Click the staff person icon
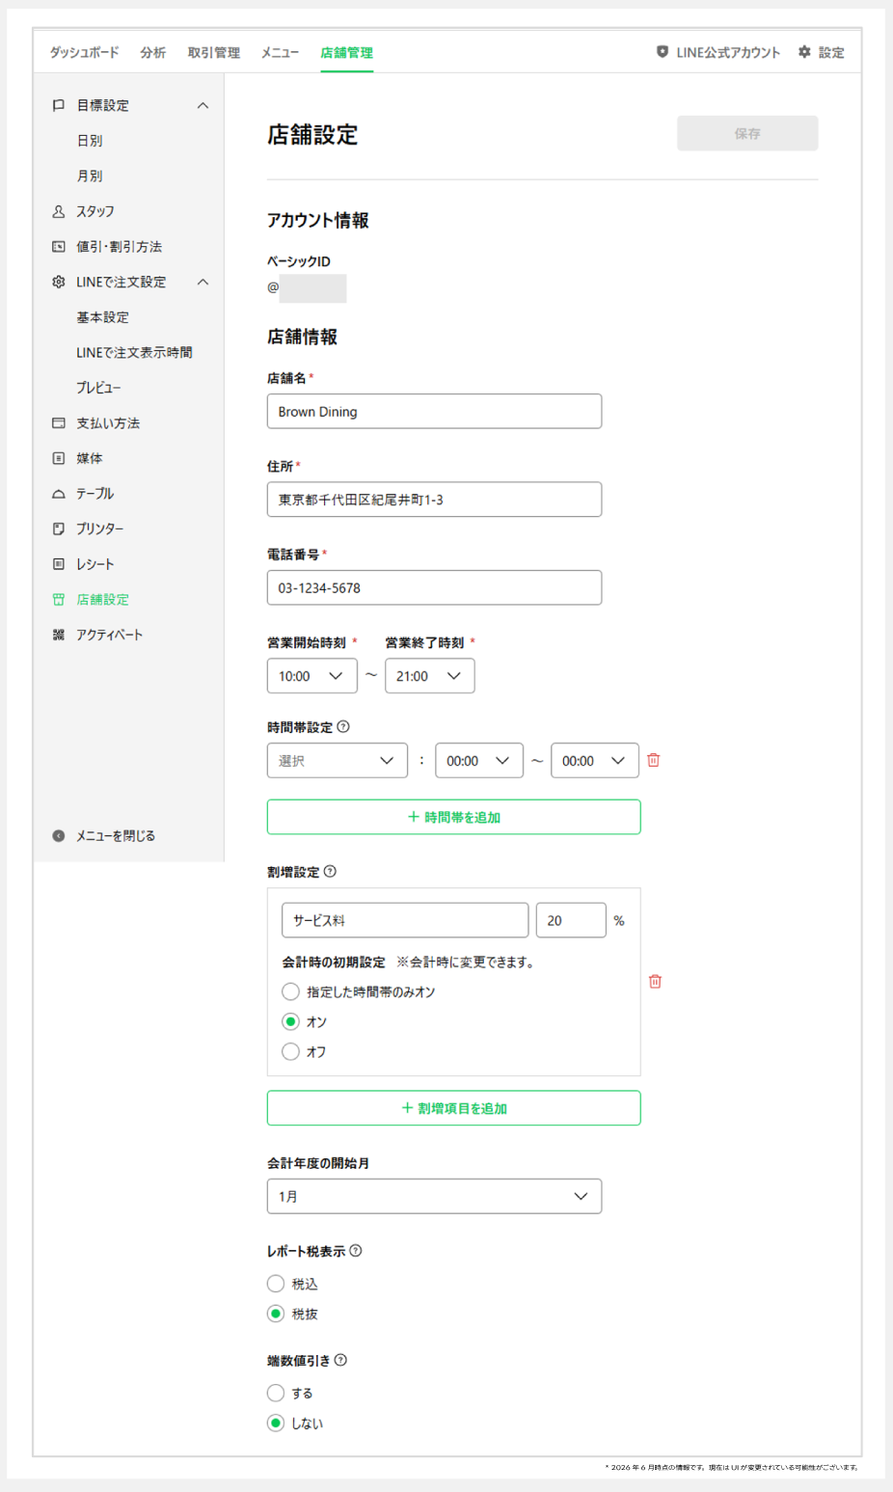This screenshot has width=893, height=1492. [59, 211]
